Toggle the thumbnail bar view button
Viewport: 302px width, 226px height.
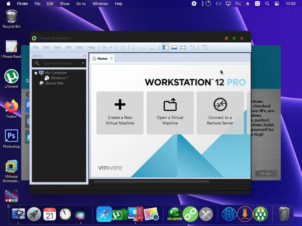[174, 47]
